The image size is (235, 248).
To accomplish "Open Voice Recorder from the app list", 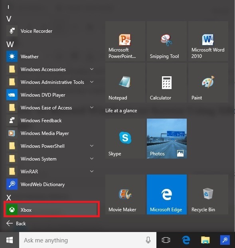I will (x=51, y=31).
